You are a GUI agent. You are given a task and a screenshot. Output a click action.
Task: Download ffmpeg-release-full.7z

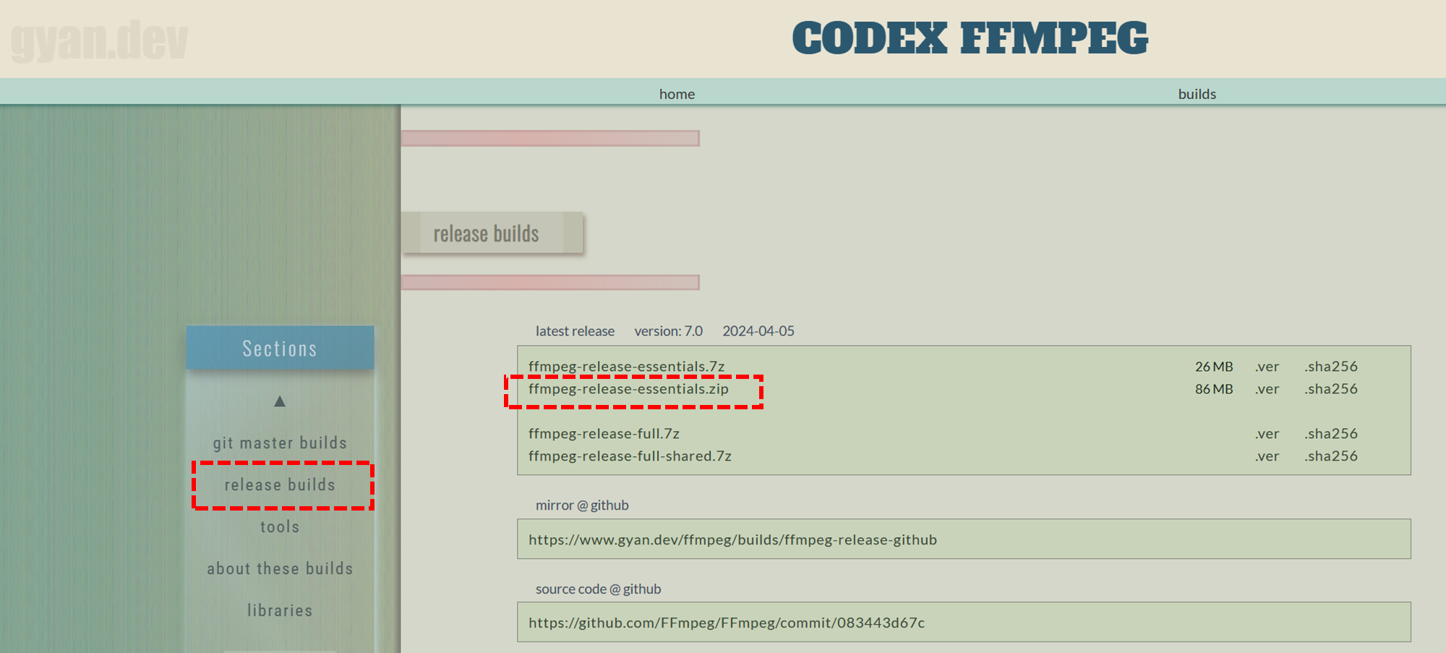point(604,434)
